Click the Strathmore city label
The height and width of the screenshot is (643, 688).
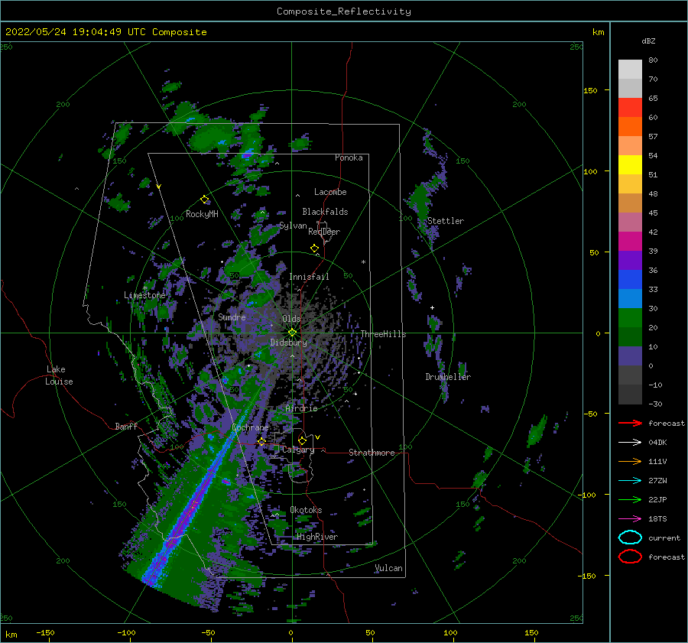click(372, 453)
